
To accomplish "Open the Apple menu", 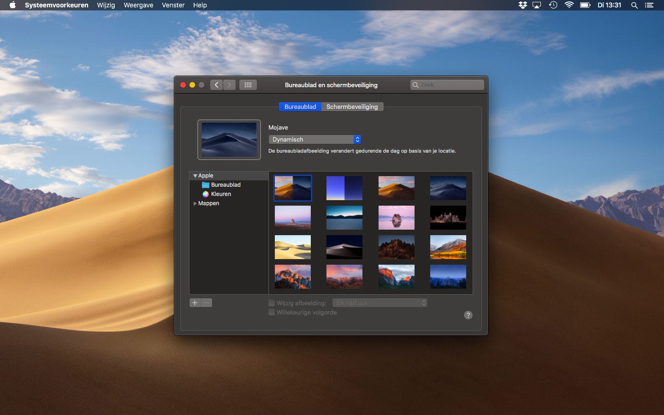I will (x=12, y=5).
